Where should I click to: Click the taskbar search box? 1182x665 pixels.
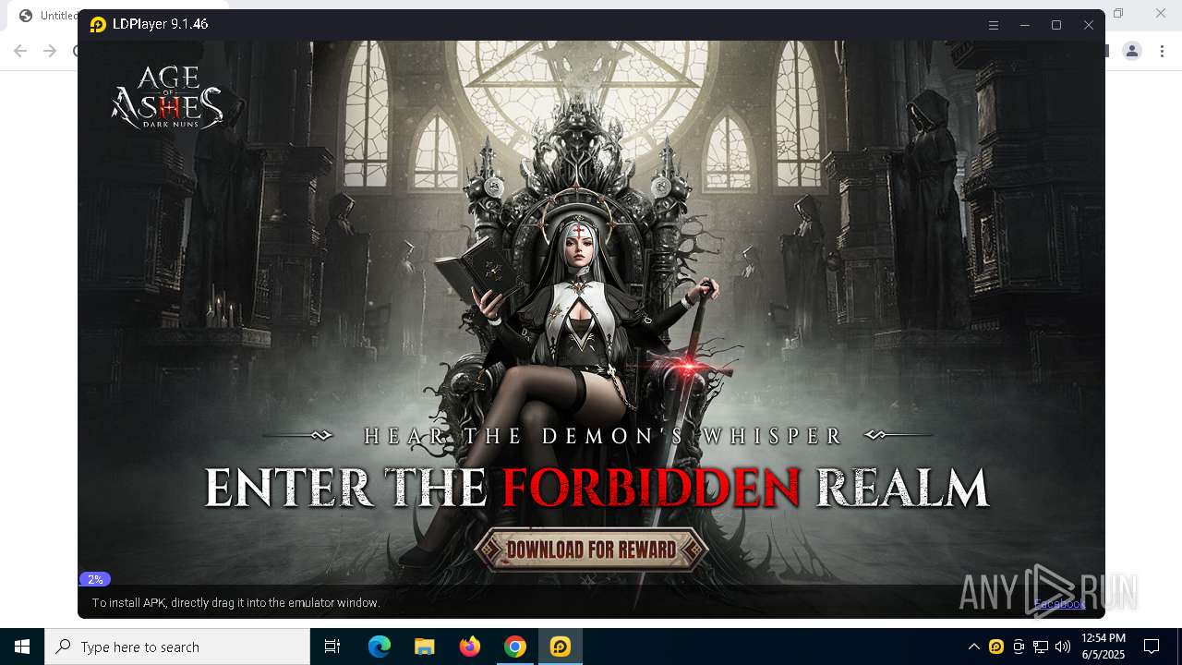tap(177, 647)
